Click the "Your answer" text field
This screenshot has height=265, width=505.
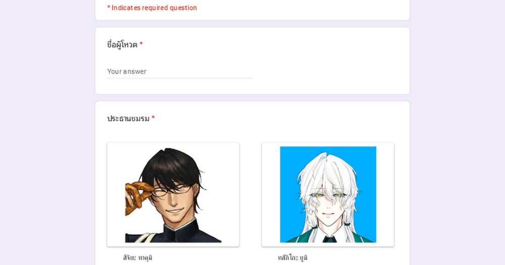180,72
